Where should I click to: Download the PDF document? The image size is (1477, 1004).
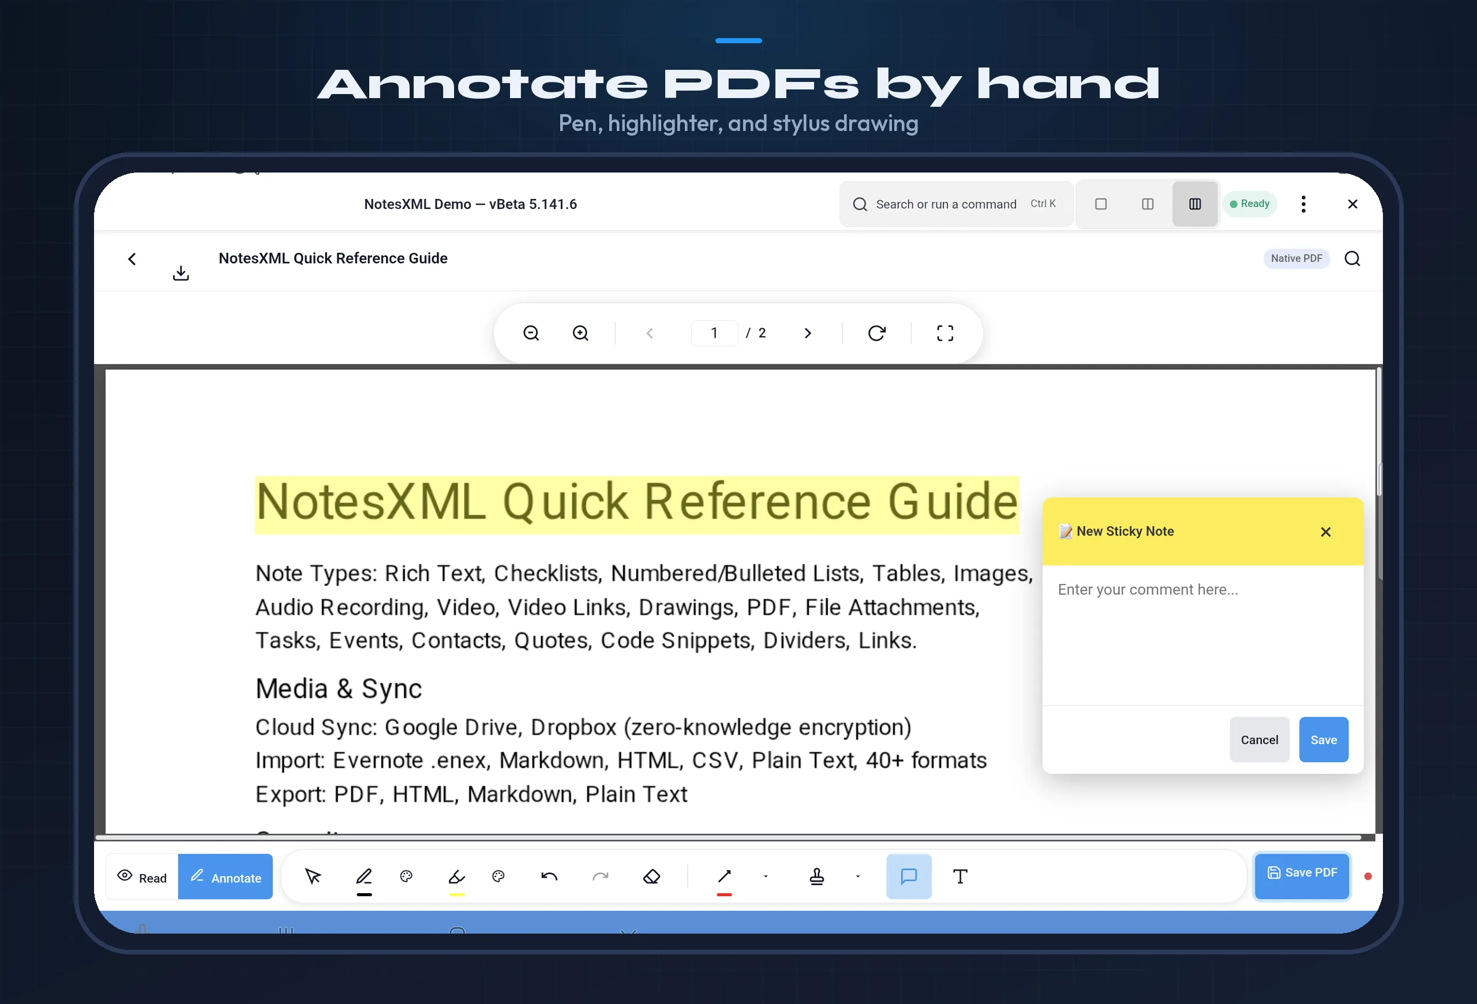click(181, 272)
